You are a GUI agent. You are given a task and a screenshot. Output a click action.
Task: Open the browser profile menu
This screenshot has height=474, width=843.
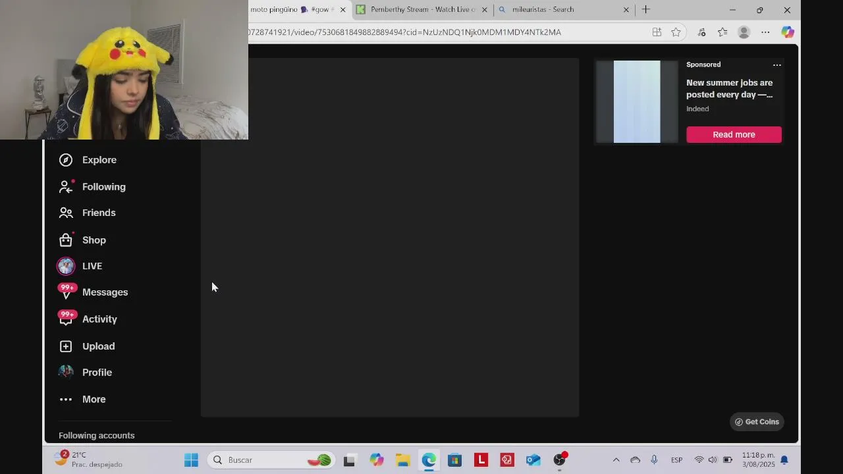point(744,32)
